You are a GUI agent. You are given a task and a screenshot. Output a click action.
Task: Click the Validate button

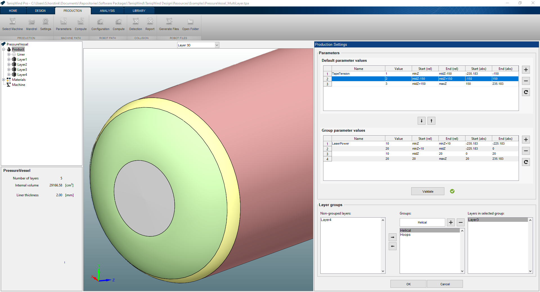coord(428,191)
